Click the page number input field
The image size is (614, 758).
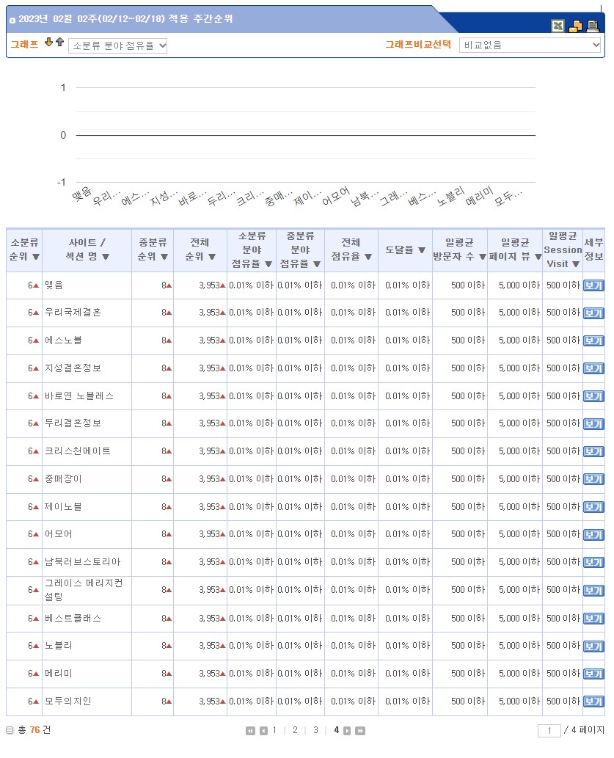548,731
